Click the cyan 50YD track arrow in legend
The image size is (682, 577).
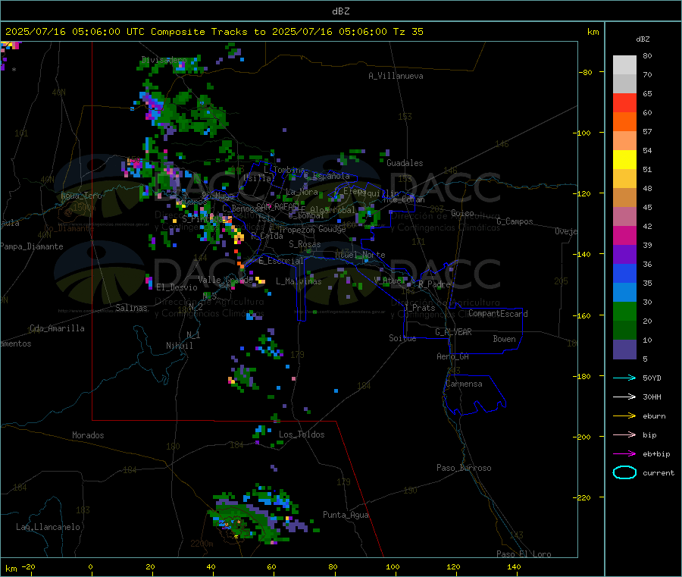click(624, 378)
